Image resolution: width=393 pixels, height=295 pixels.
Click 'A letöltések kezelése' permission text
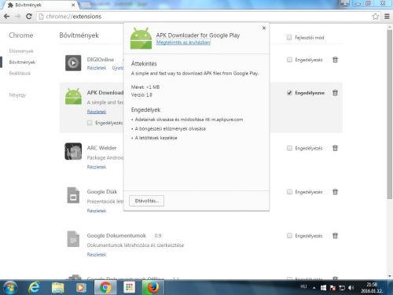pos(156,138)
